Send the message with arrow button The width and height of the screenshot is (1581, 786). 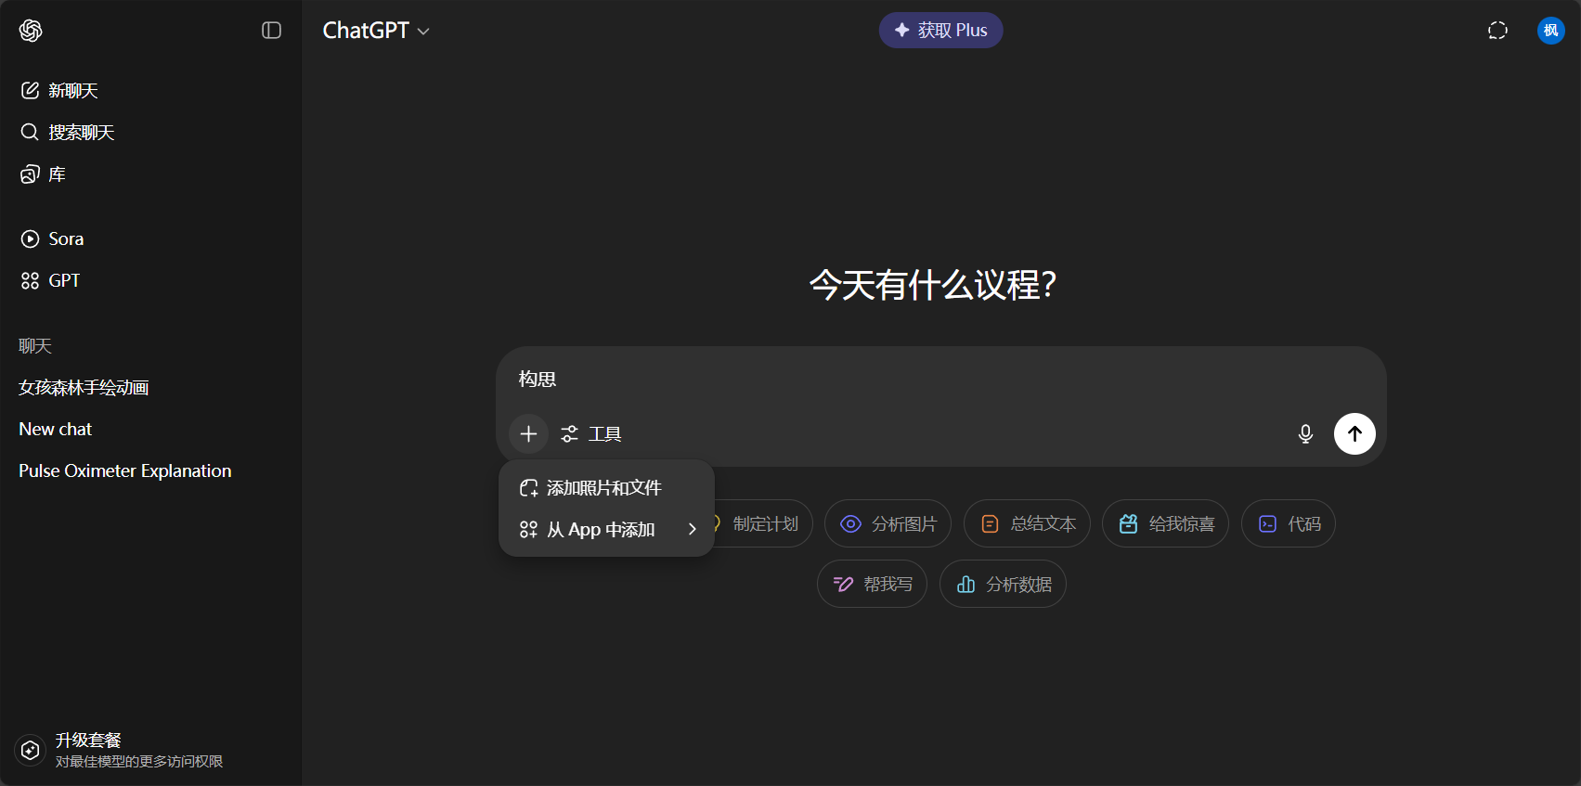coord(1354,433)
